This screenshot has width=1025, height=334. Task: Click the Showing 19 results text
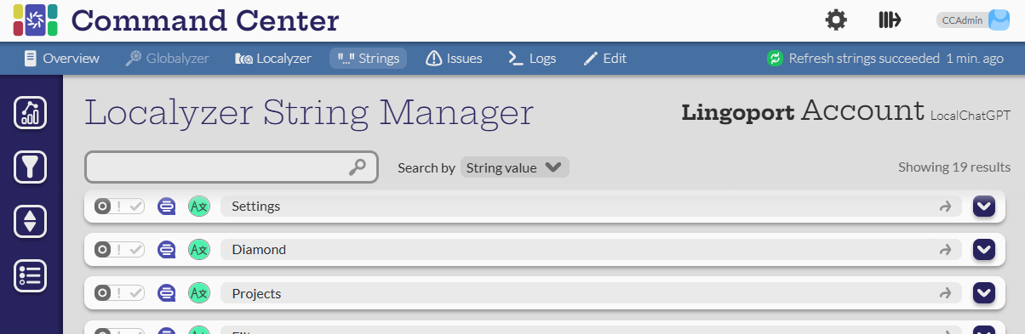(954, 167)
